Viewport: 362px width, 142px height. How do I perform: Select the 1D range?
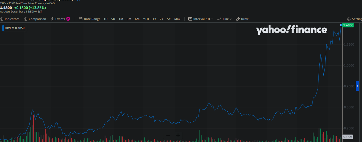106,19
